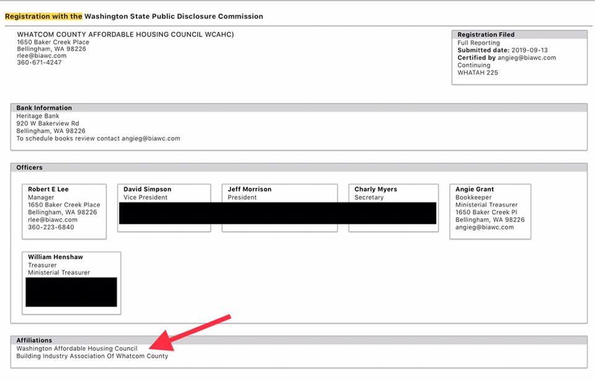The height and width of the screenshot is (381, 595).
Task: Click the Angie Grant Bookkeeper card name
Action: (474, 189)
